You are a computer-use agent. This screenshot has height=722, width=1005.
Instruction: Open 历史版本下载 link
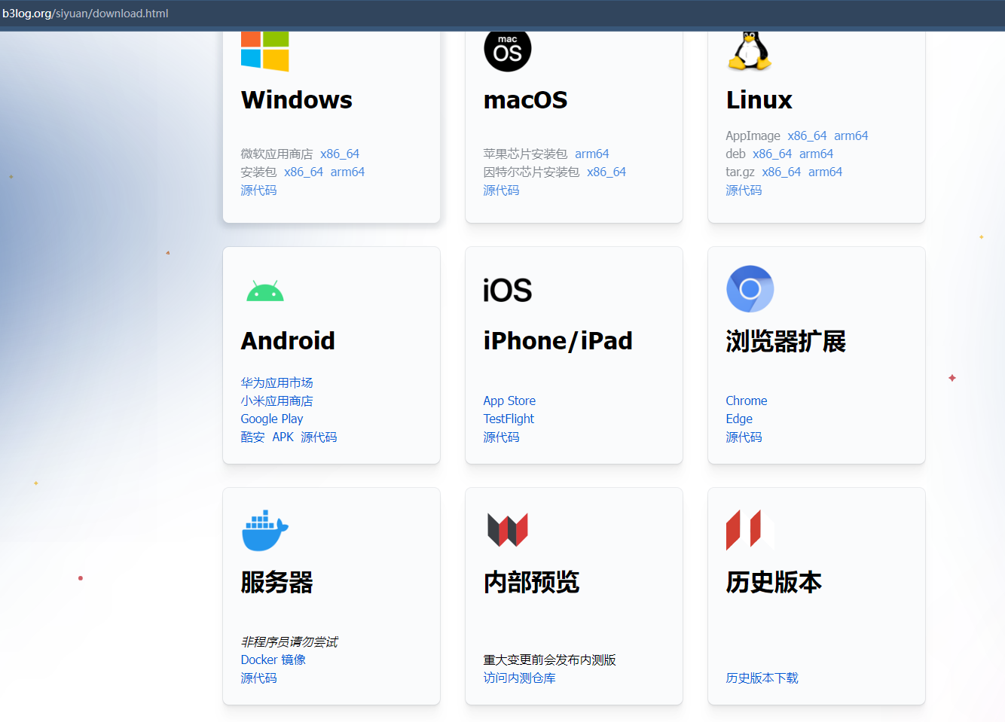(x=762, y=678)
